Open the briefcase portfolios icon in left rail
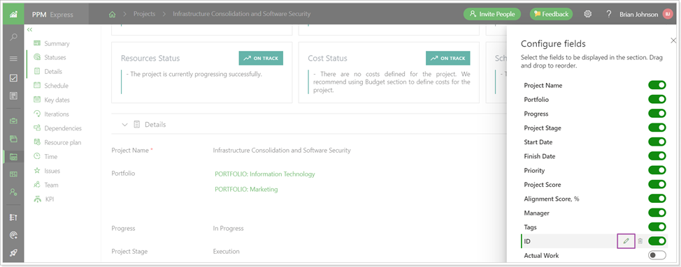 point(13,121)
